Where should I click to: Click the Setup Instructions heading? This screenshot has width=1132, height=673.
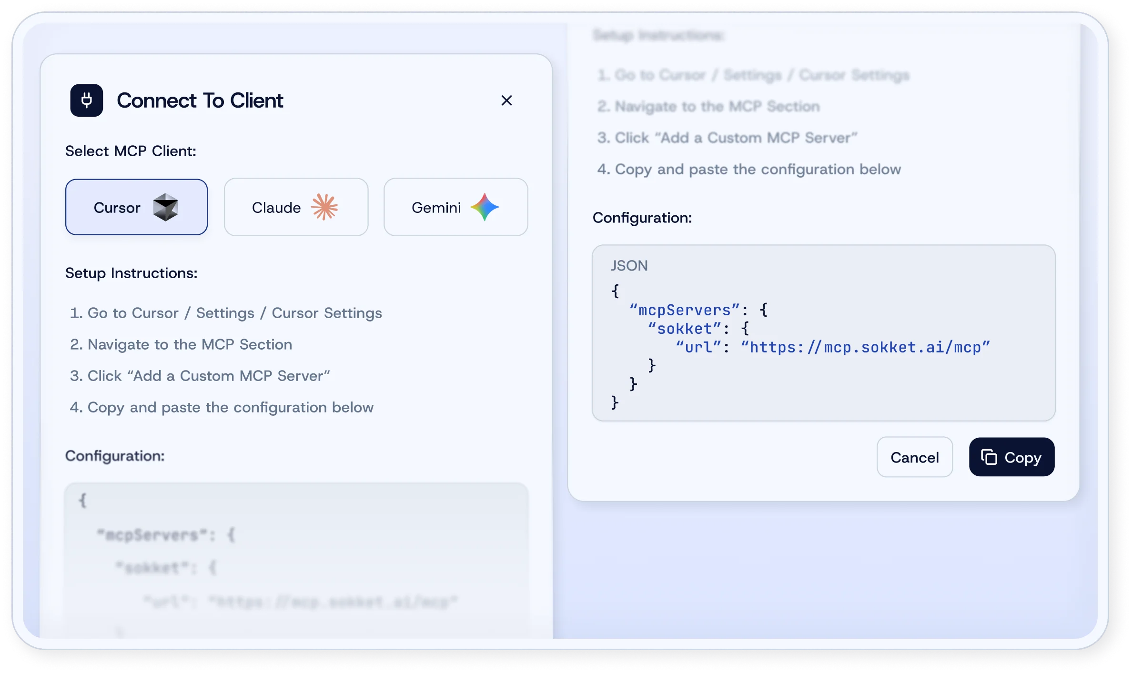click(x=131, y=273)
